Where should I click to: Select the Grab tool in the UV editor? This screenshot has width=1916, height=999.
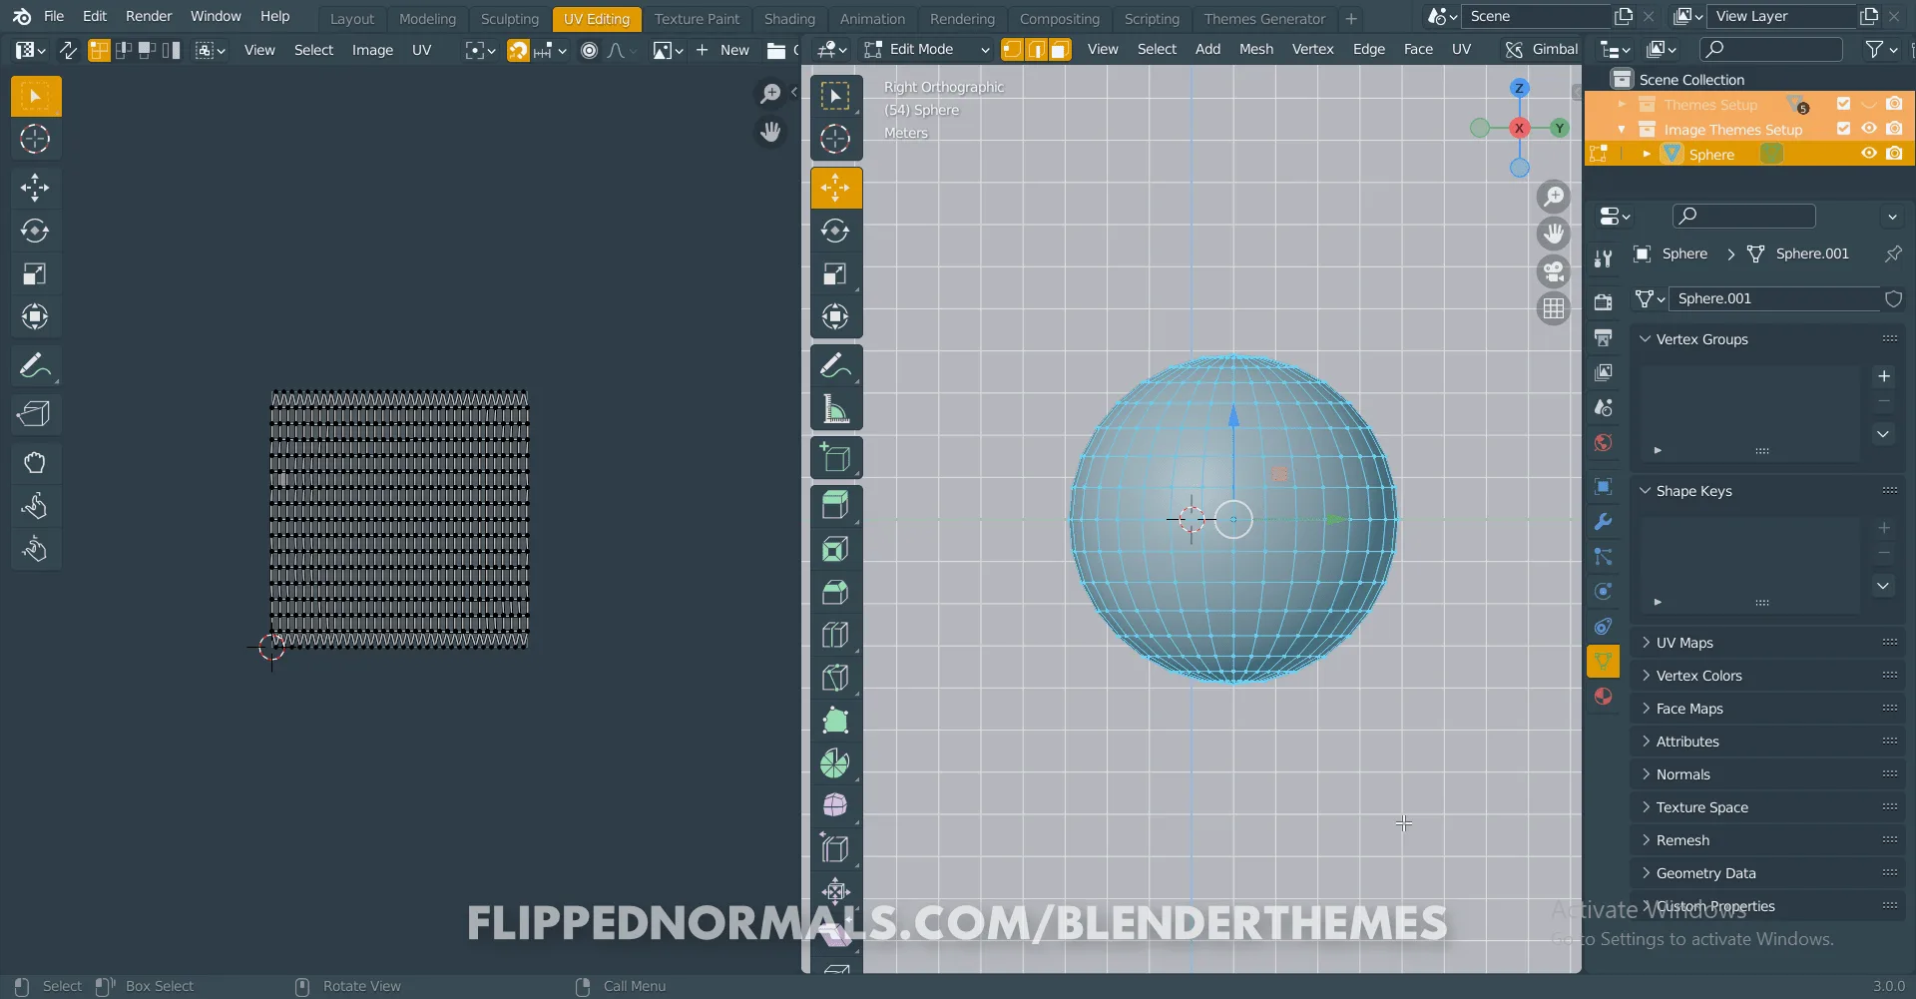[35, 463]
